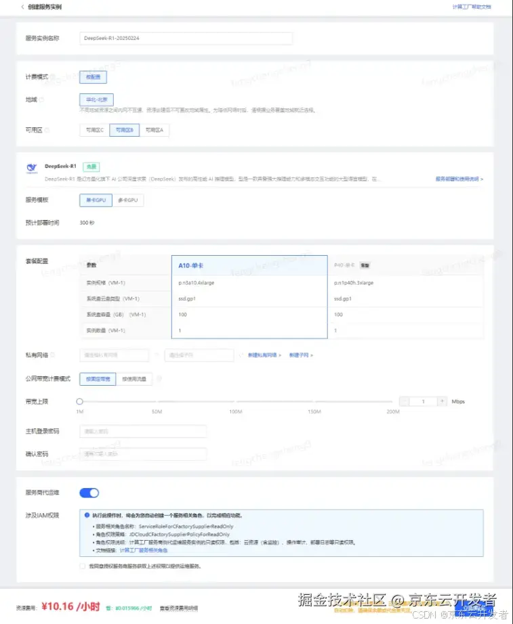Click the DeepSeek whale logo

click(x=32, y=169)
